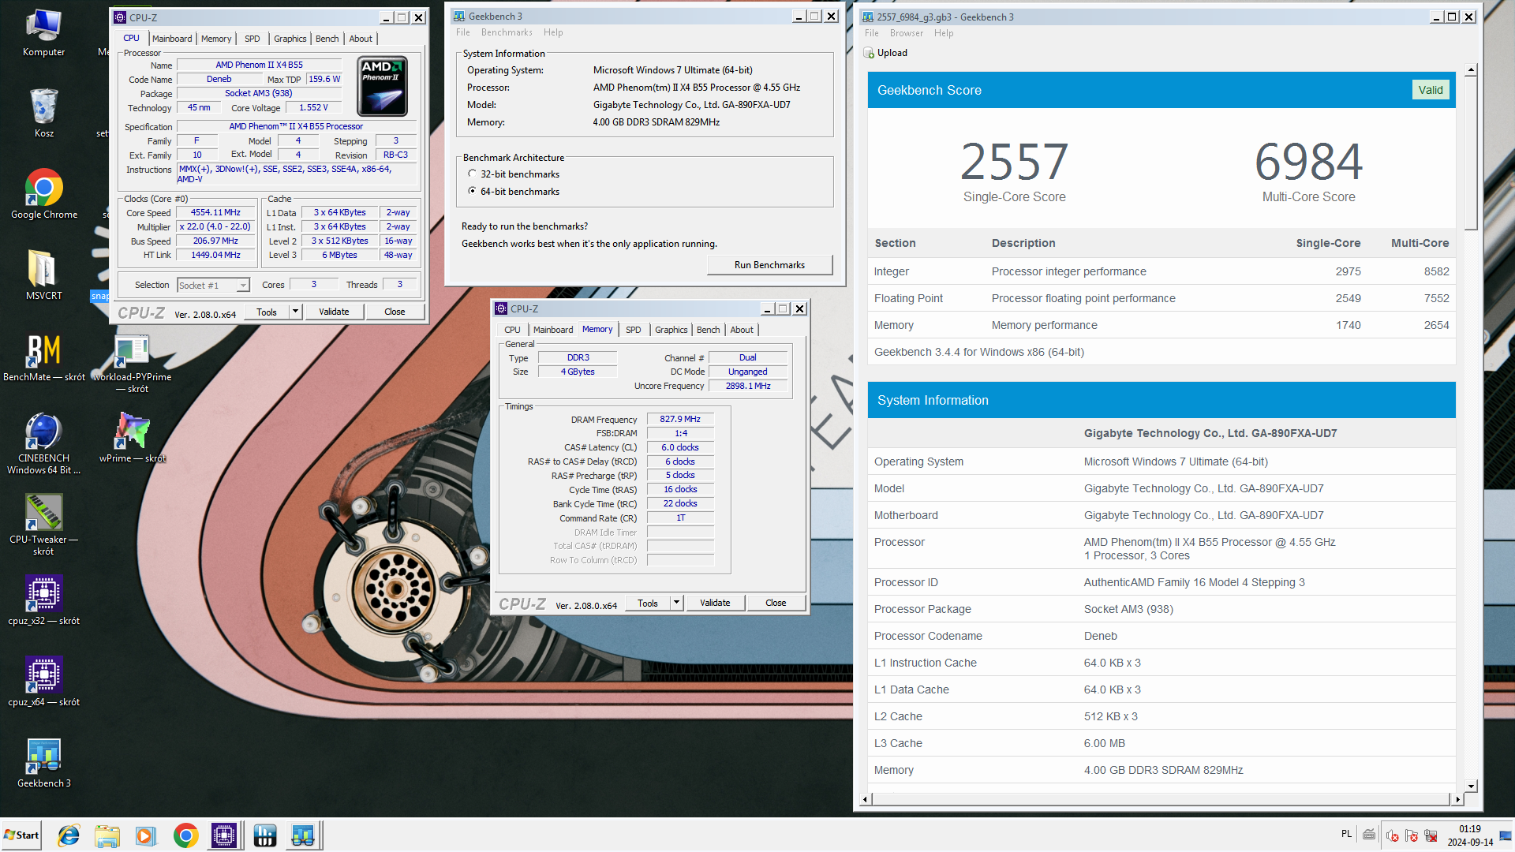The height and width of the screenshot is (852, 1515).
Task: Open Internet Explorer from the taskbar
Action: click(69, 835)
